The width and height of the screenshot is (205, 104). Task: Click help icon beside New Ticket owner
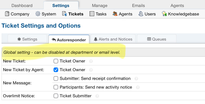point(91,61)
